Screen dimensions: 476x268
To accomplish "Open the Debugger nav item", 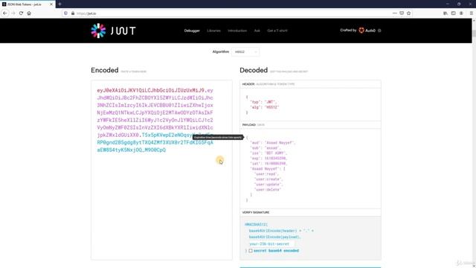I will pos(192,31).
